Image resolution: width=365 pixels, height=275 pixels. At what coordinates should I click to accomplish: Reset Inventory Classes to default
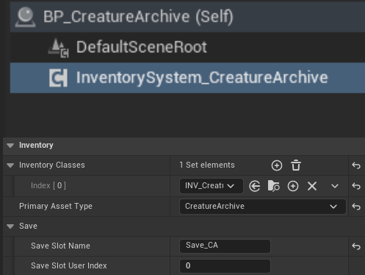[356, 165]
